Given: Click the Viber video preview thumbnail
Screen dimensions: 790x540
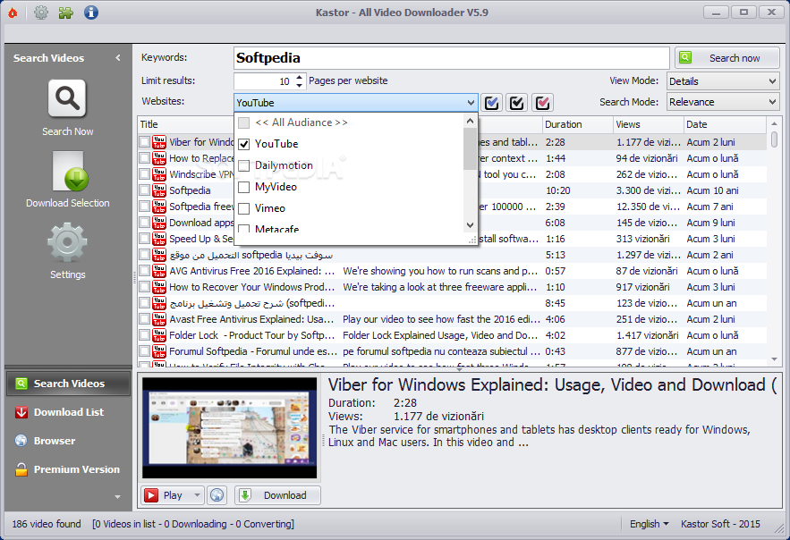Looking at the screenshot, I should (230, 427).
